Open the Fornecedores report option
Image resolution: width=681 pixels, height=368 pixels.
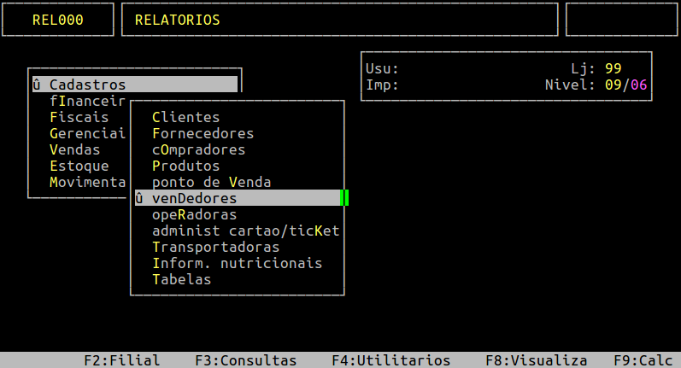[x=203, y=133]
